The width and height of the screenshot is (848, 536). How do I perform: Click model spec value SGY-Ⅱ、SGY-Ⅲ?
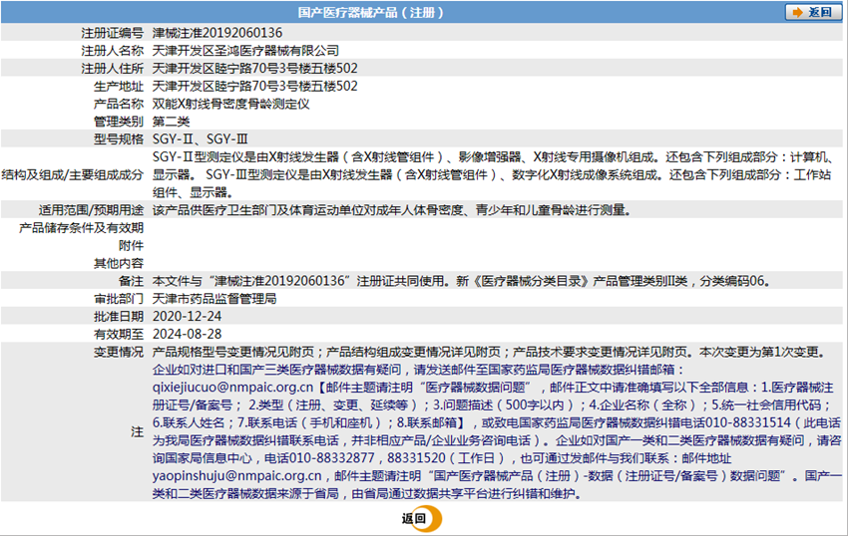(201, 139)
